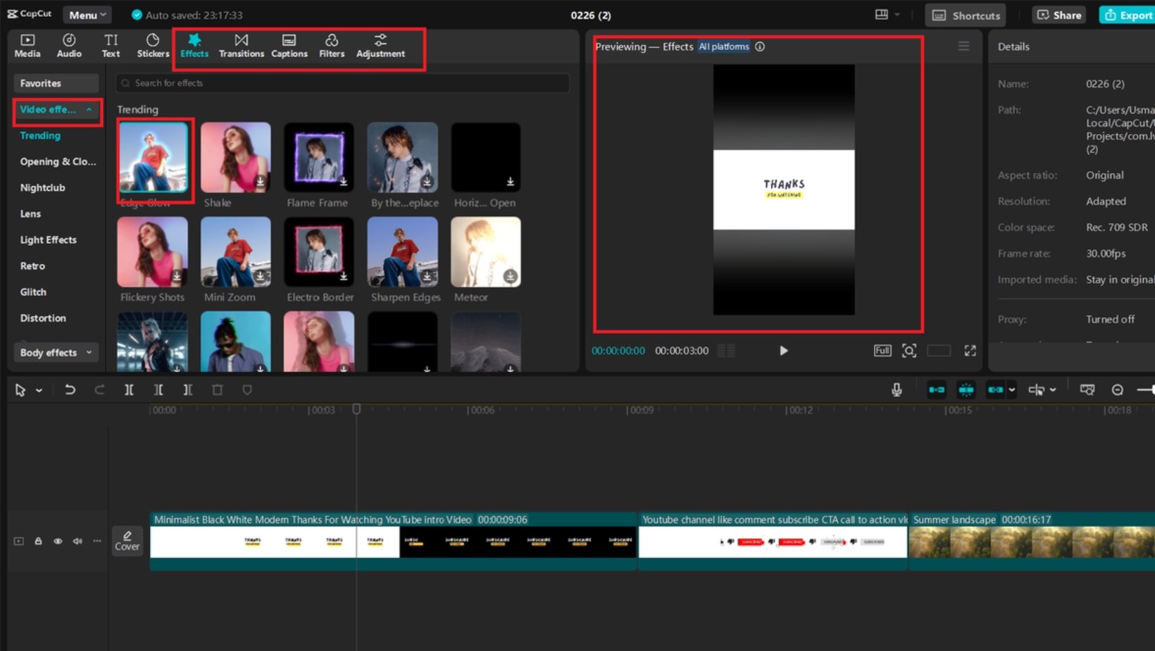Switch to the Adjustment tab

tap(380, 46)
